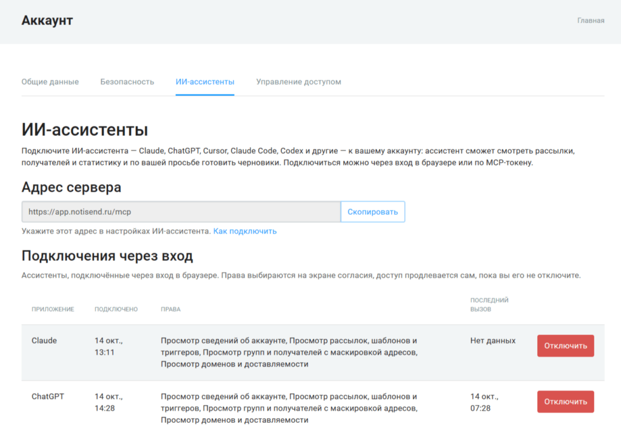Click the ChatGPT connection date 14 окт., 14:28
The image size is (621, 435).
click(x=109, y=402)
